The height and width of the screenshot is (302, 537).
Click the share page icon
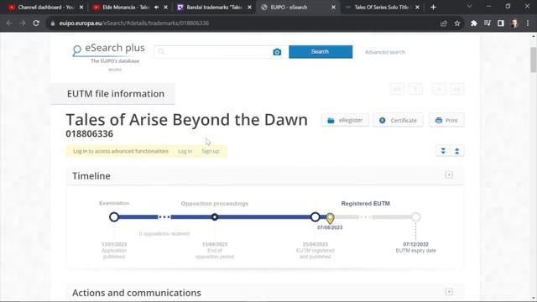tap(444, 23)
